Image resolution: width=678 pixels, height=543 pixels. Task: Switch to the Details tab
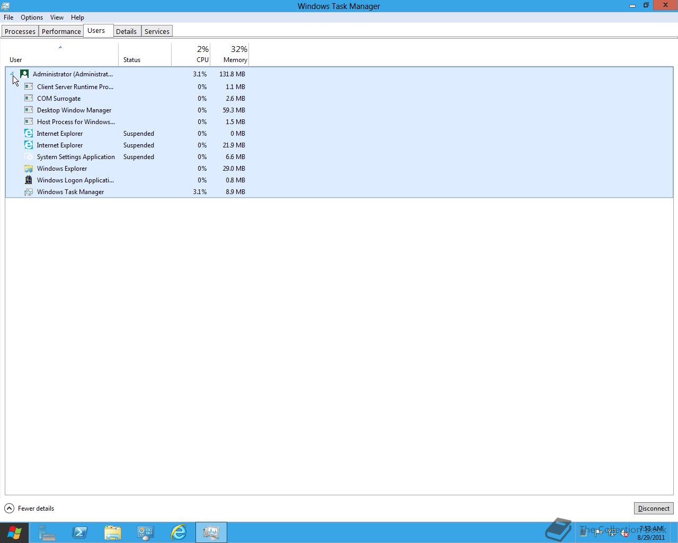[x=126, y=31]
